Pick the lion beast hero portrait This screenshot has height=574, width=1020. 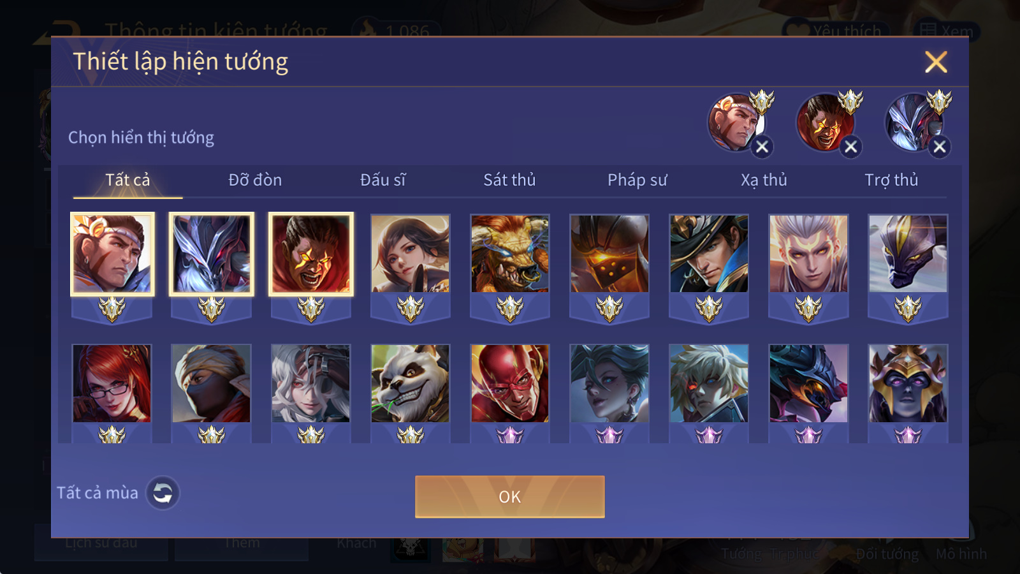pos(510,253)
